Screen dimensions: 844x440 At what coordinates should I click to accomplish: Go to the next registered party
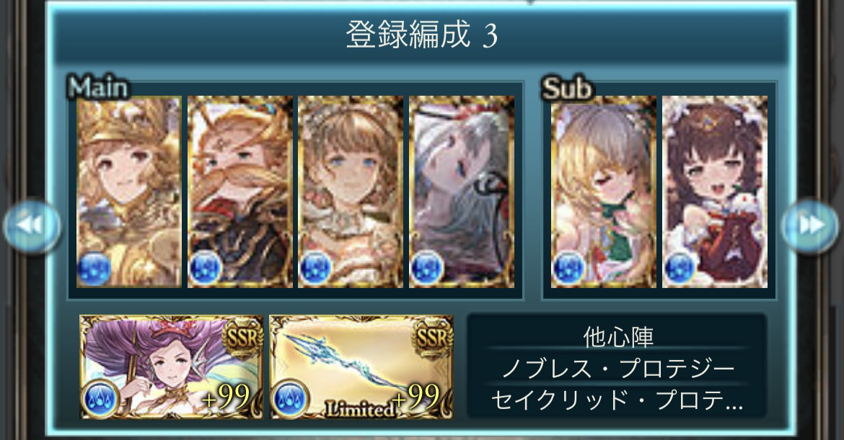(x=810, y=225)
